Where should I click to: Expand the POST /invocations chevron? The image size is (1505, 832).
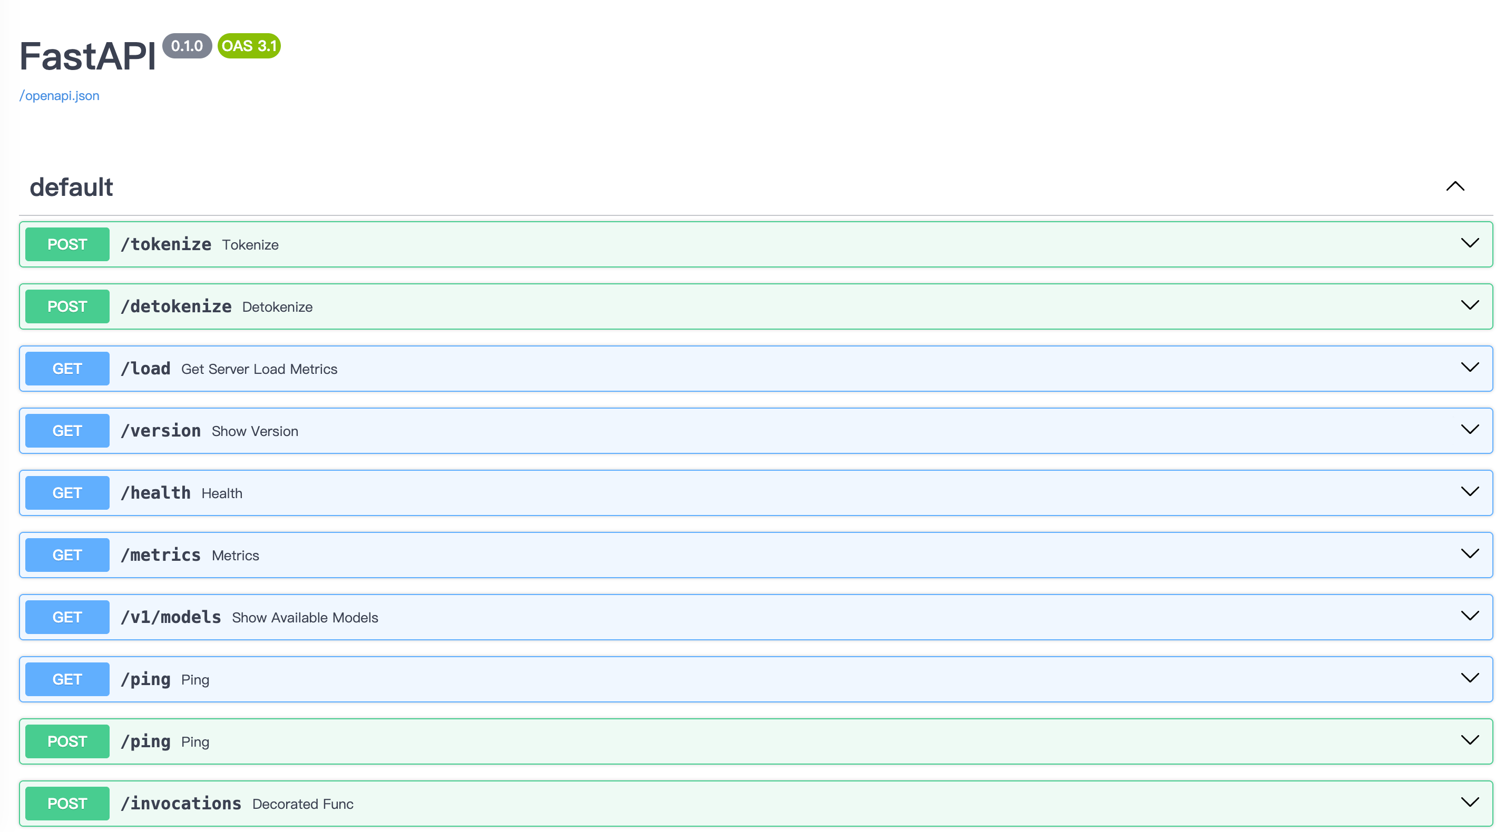pos(1469,803)
